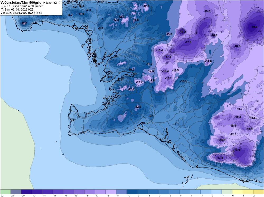
Task: Select the -17.9 temperature value
Action: (x=237, y=150)
